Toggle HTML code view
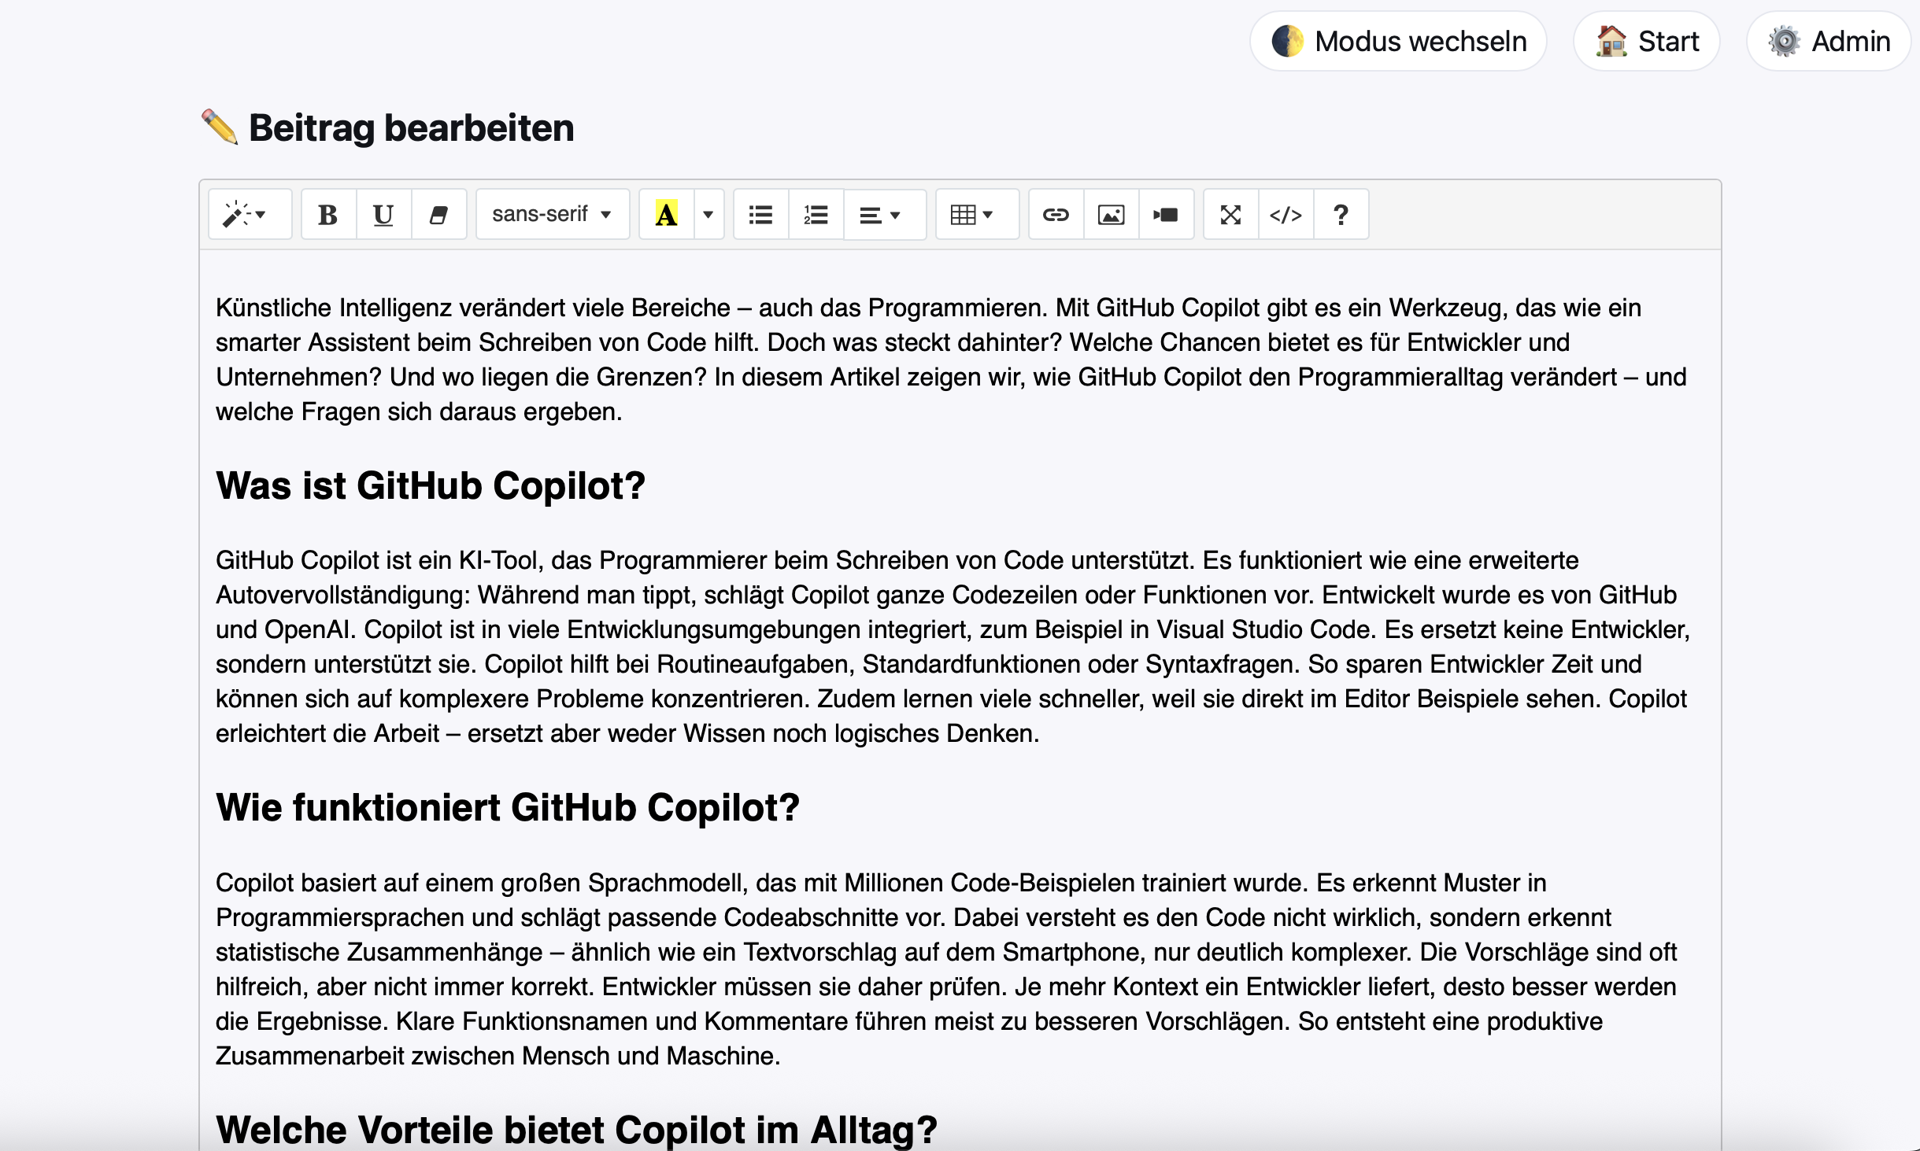This screenshot has width=1920, height=1151. point(1286,215)
